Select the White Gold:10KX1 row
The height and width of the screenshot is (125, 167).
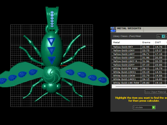click(x=139, y=72)
